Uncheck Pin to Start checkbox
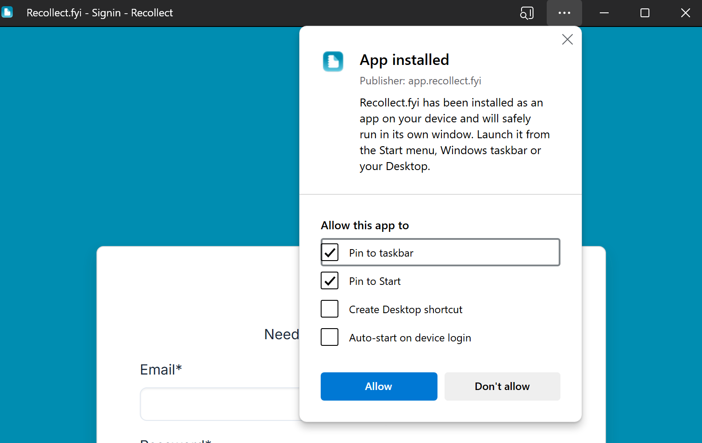Viewport: 702px width, 443px height. pyautogui.click(x=330, y=281)
